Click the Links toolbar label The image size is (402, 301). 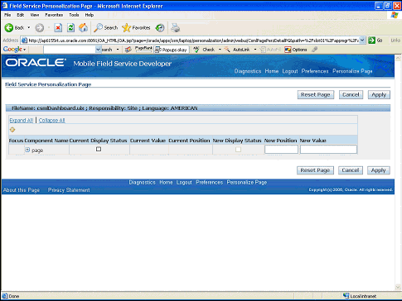click(395, 41)
